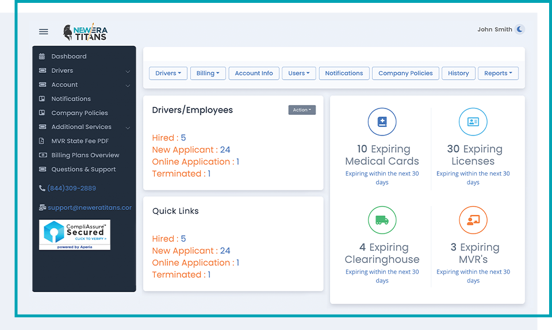Click New Applicant : 24 under Quick Links

pyautogui.click(x=191, y=251)
